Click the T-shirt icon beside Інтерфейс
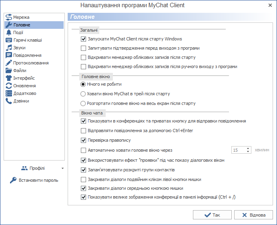The width and height of the screenshot is (277, 225). pos(9,78)
